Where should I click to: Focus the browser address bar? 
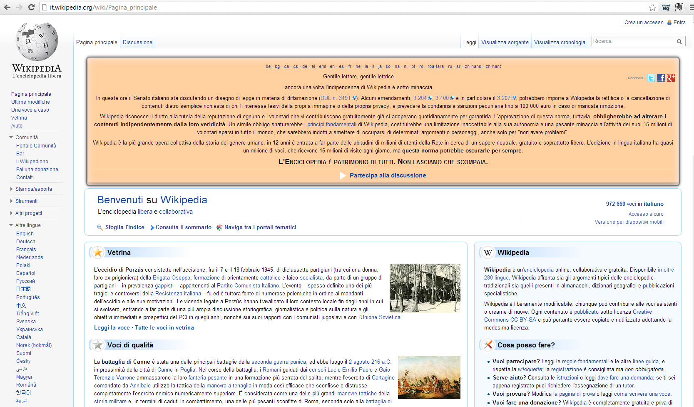tap(346, 7)
